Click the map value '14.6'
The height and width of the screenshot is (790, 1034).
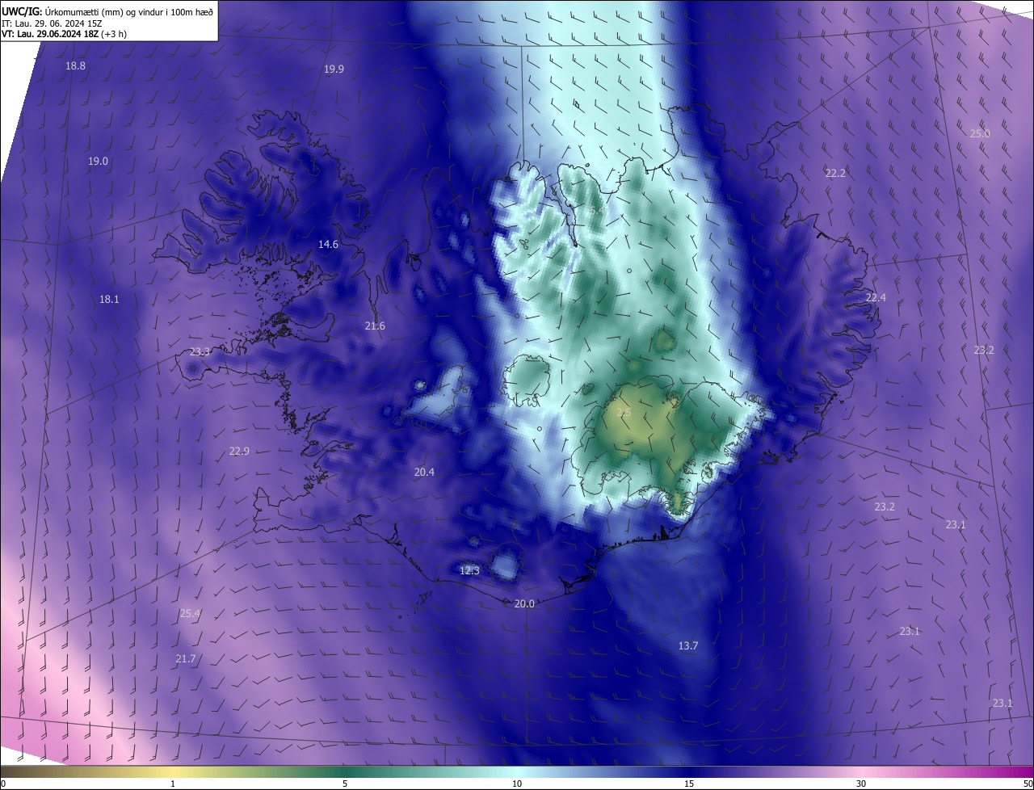pyautogui.click(x=328, y=244)
